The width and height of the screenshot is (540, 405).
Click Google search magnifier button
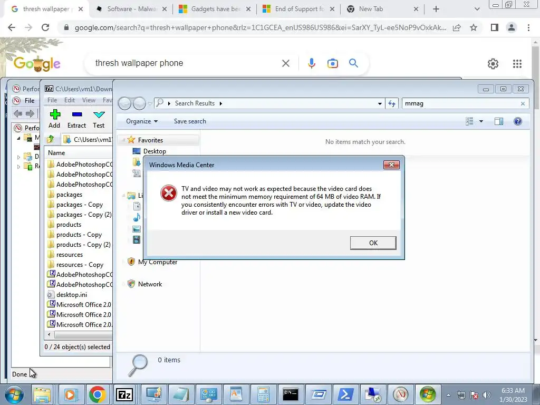point(353,63)
